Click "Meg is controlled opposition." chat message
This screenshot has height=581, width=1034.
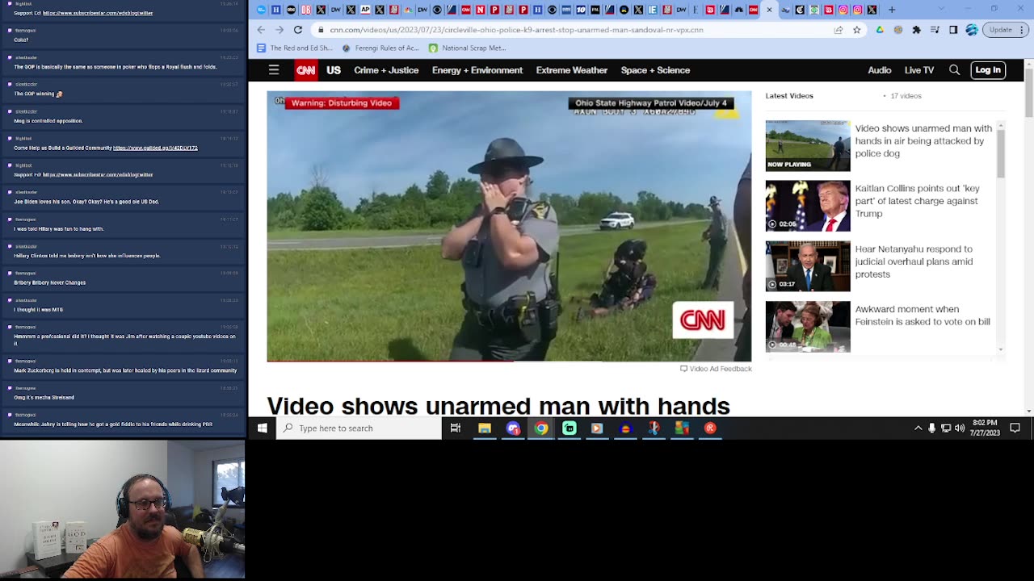click(48, 121)
